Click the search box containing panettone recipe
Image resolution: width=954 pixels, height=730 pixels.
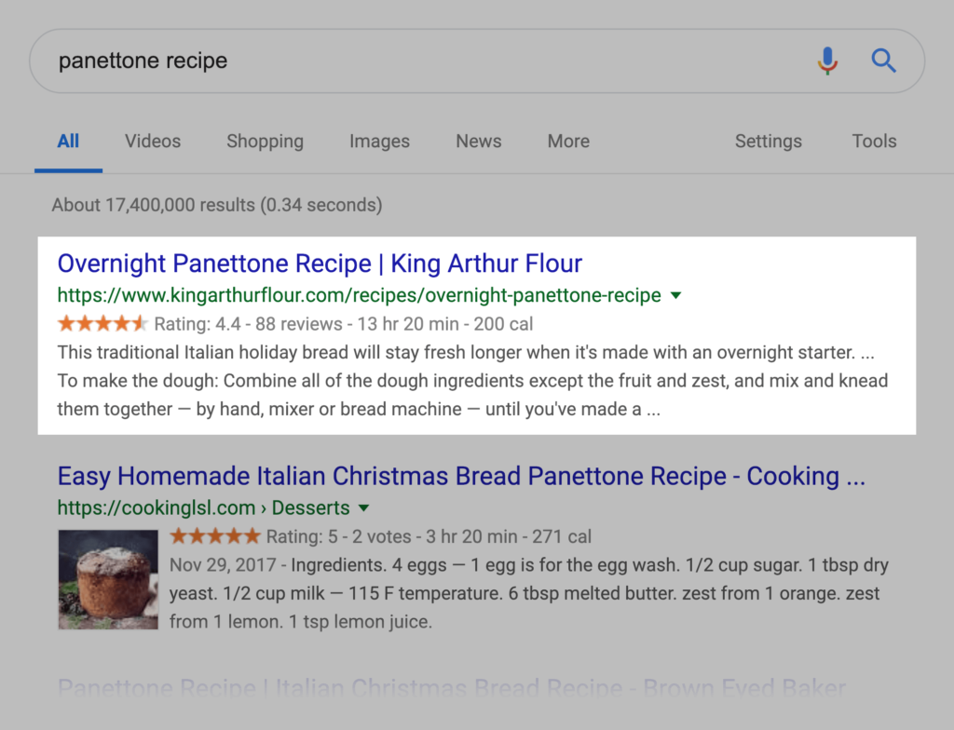[x=419, y=61]
